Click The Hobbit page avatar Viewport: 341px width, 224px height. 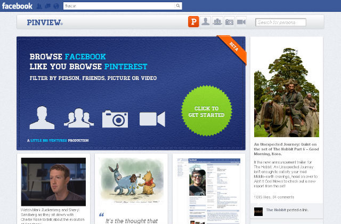[x=258, y=212]
